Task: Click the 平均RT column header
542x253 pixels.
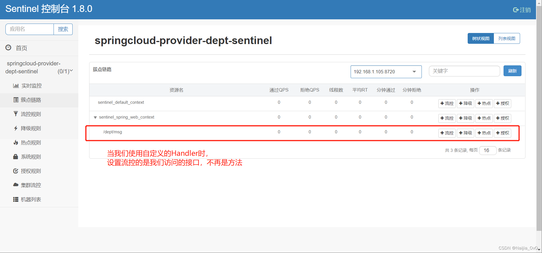Action: coord(360,90)
